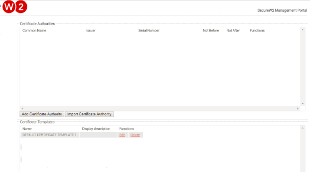Click the Display description column header
Image resolution: width=310 pixels, height=172 pixels.
click(x=96, y=129)
